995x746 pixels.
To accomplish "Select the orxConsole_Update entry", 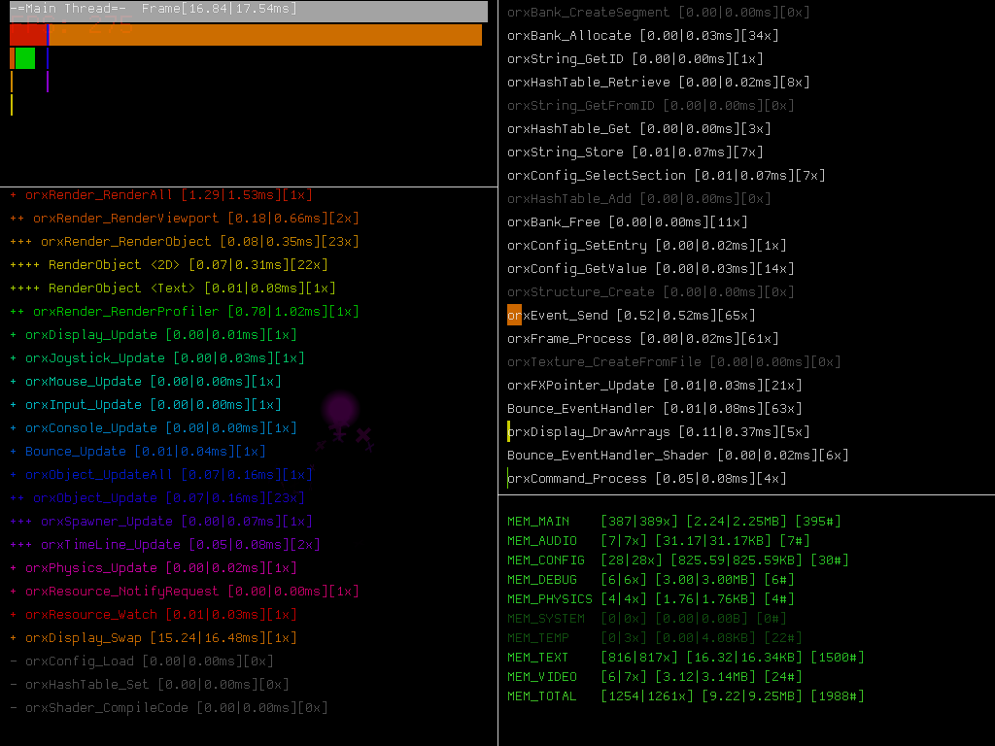I will pyautogui.click(x=154, y=428).
